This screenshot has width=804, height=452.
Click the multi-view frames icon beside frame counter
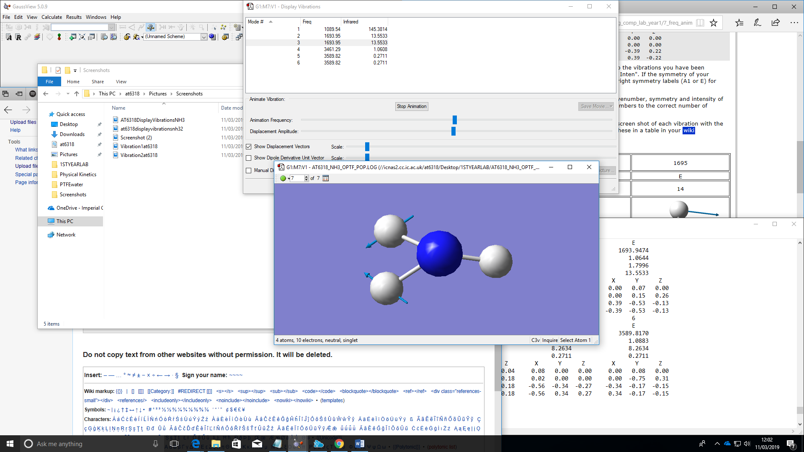click(325, 178)
